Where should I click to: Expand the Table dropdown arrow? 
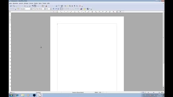point(60,6)
